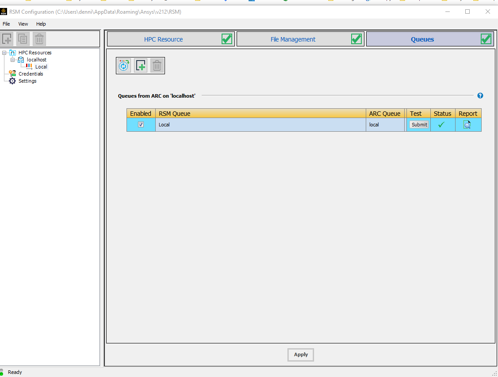The height and width of the screenshot is (377, 498).
Task: Maximize the RSM Configuration window
Action: pos(467,12)
